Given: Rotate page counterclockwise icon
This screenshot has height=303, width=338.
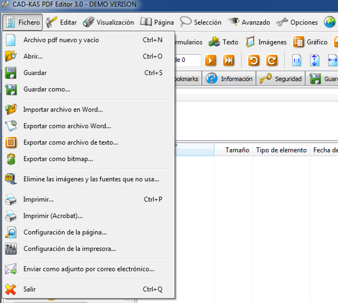Looking at the screenshot, I should point(254,60).
